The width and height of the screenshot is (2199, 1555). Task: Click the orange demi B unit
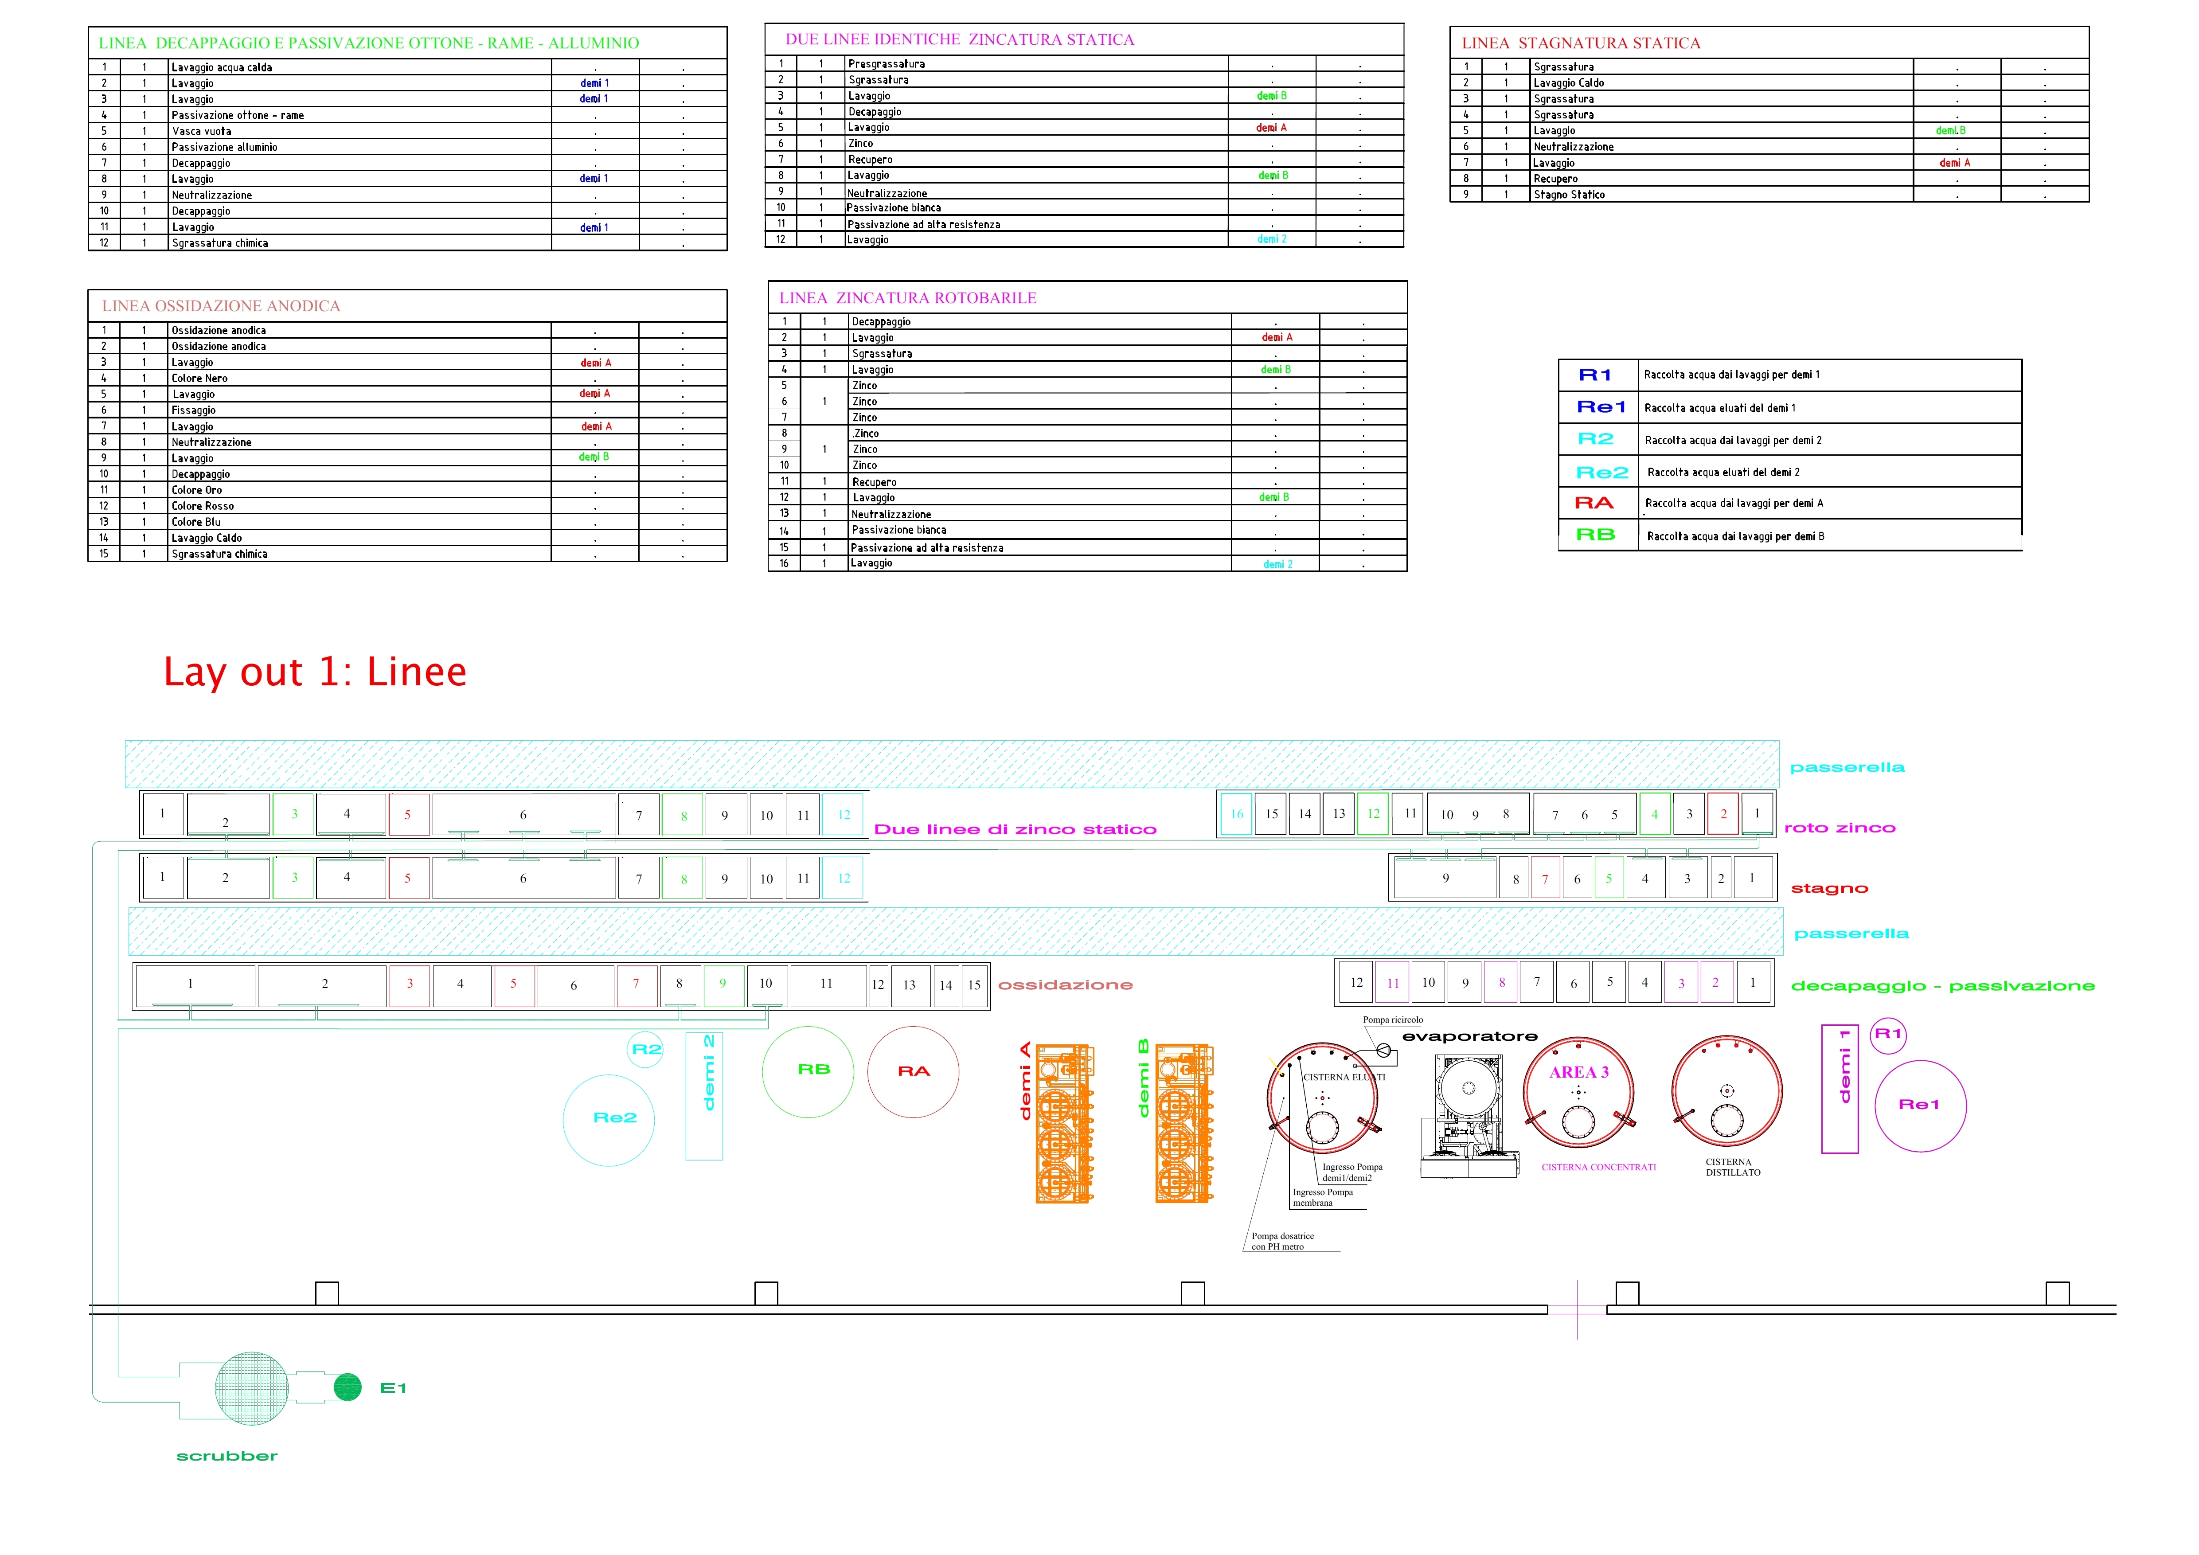pyautogui.click(x=1184, y=1124)
